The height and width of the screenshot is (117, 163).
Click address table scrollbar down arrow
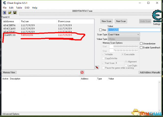click(160, 110)
